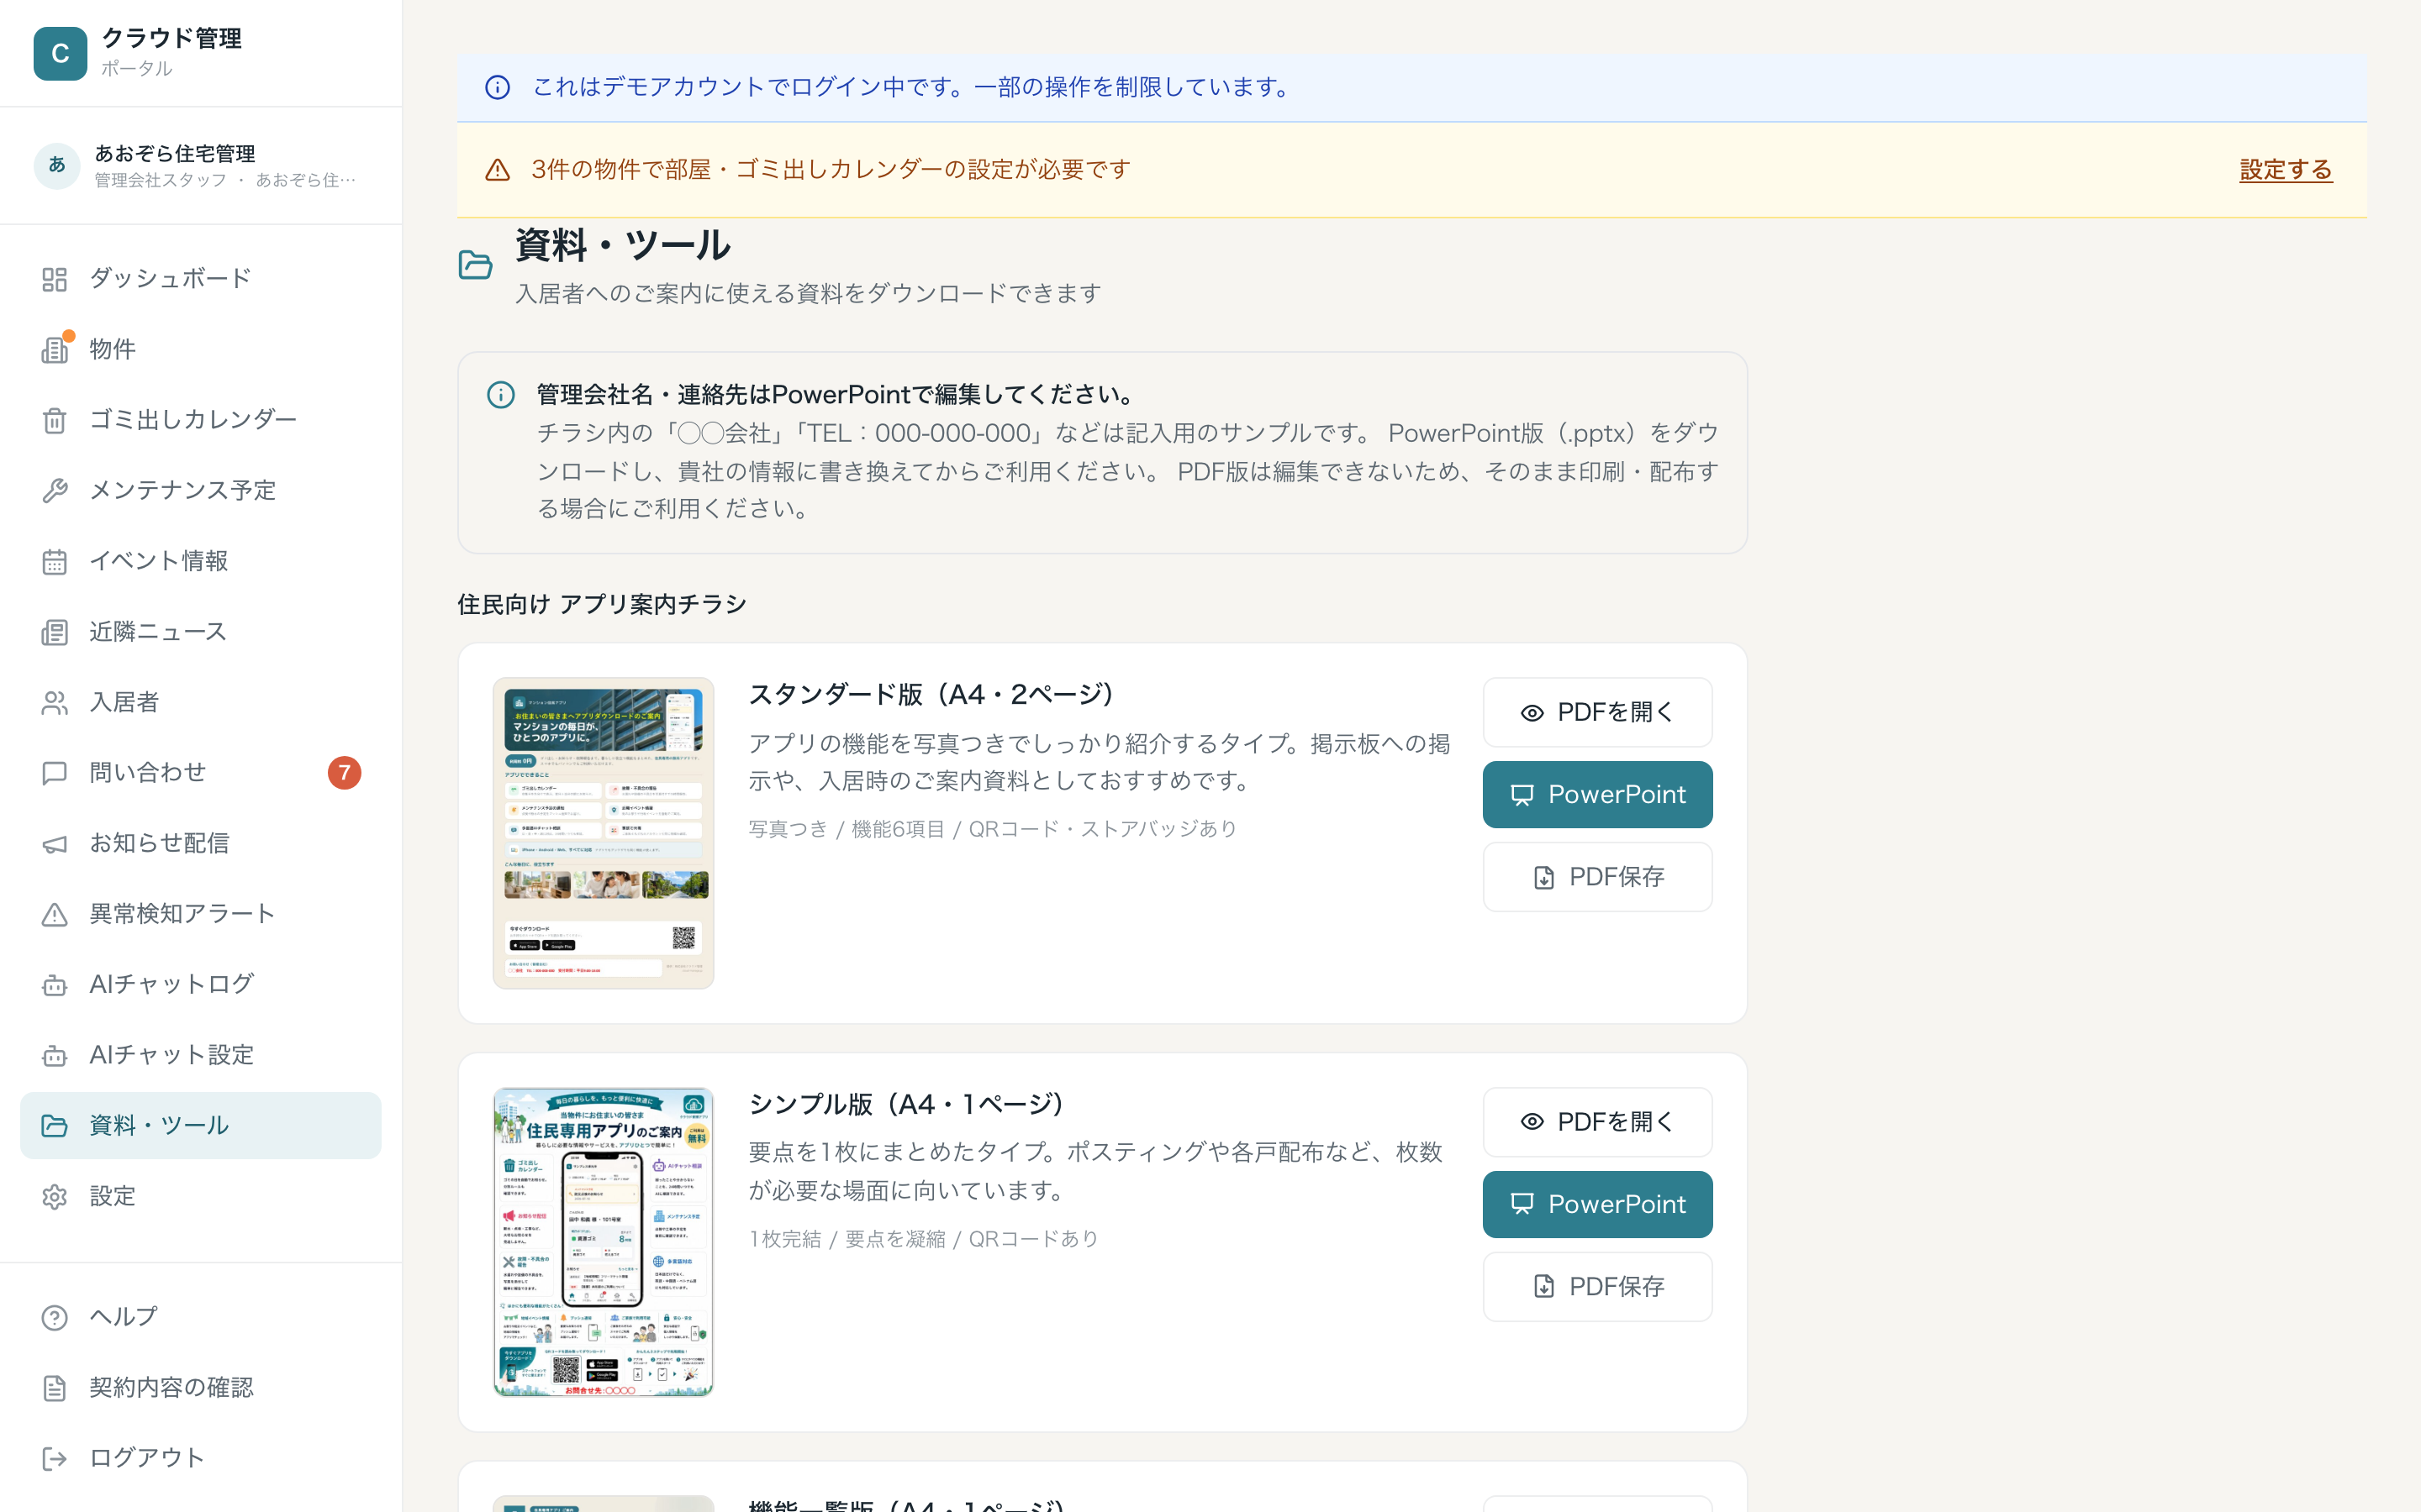Image resolution: width=2421 pixels, height=1512 pixels.
Task: Open PDF for シンプル版 flyer
Action: (1596, 1122)
